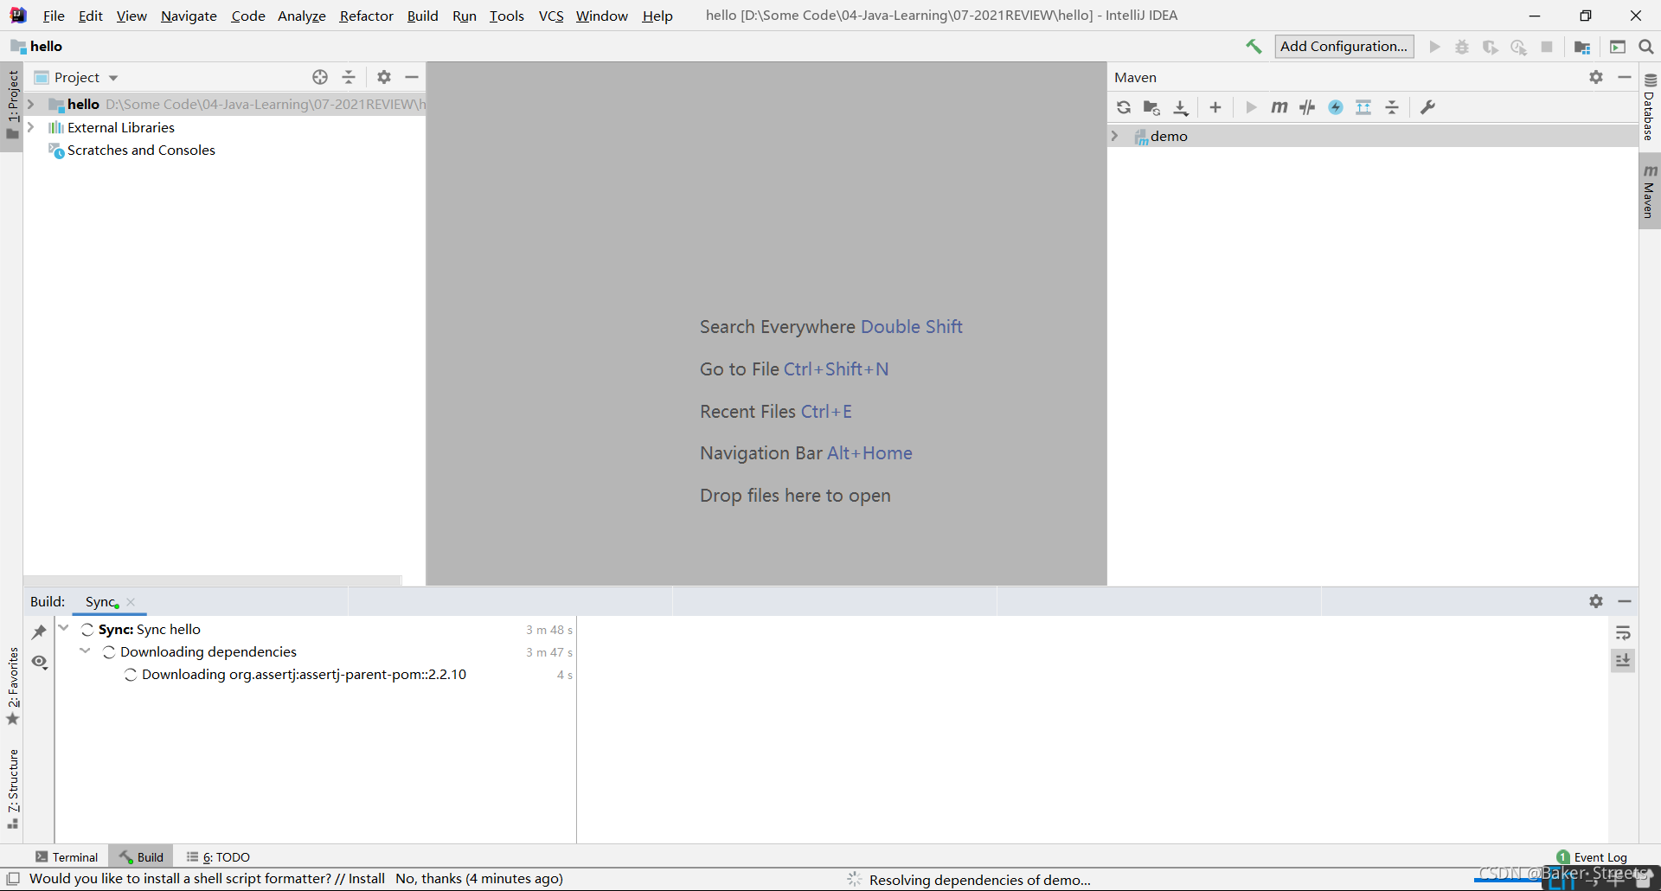
Task: Toggle pin tab in Build panel
Action: pyautogui.click(x=39, y=632)
